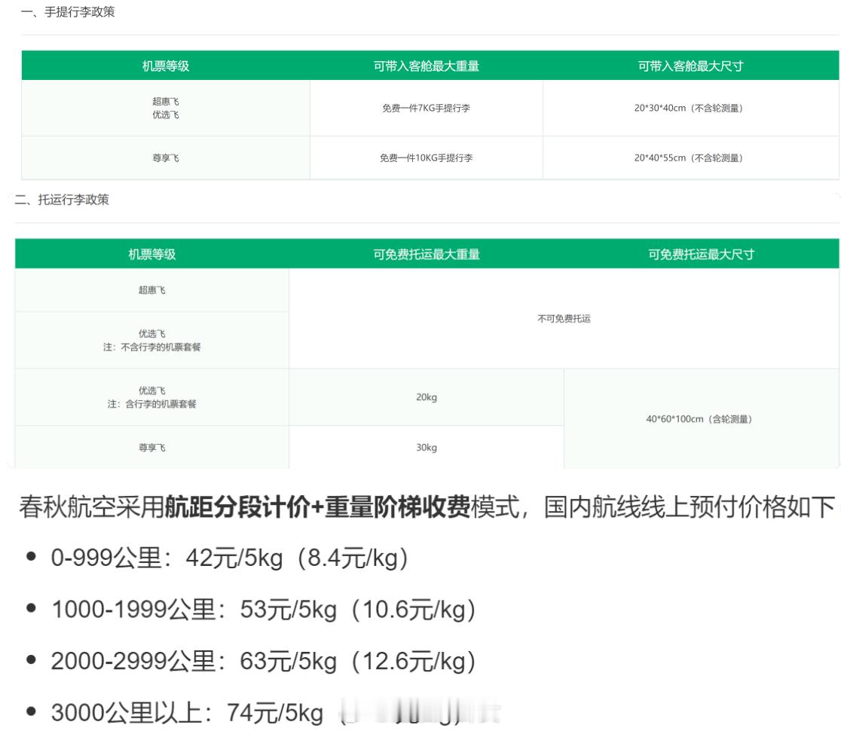Image resolution: width=841 pixels, height=731 pixels.
Task: Click the '1000-1999公里：53元/5kg' bullet
Action: click(263, 610)
